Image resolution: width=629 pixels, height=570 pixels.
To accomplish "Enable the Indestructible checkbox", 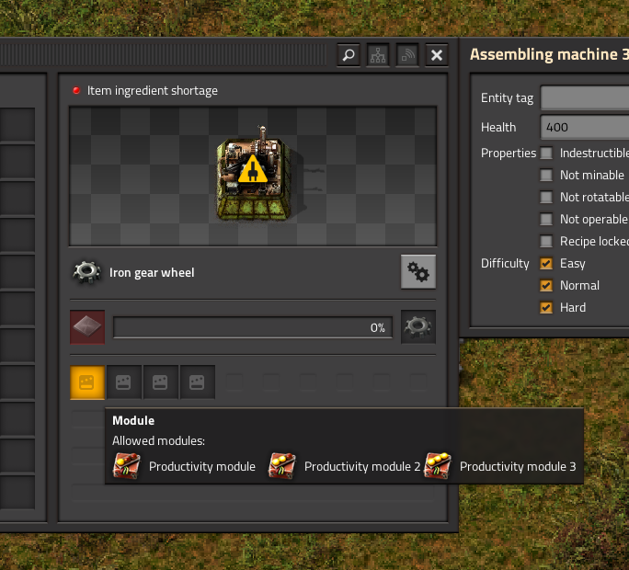I will coord(546,153).
